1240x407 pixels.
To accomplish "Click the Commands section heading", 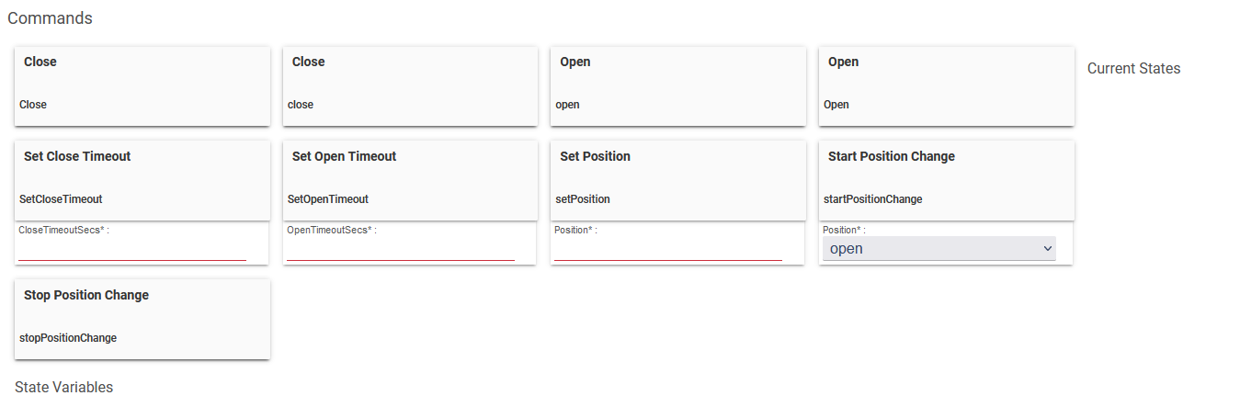I will [50, 18].
